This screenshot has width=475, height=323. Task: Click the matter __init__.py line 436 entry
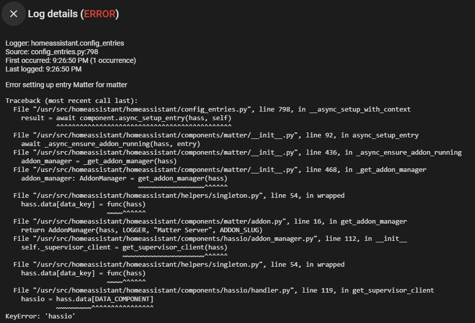(238, 153)
